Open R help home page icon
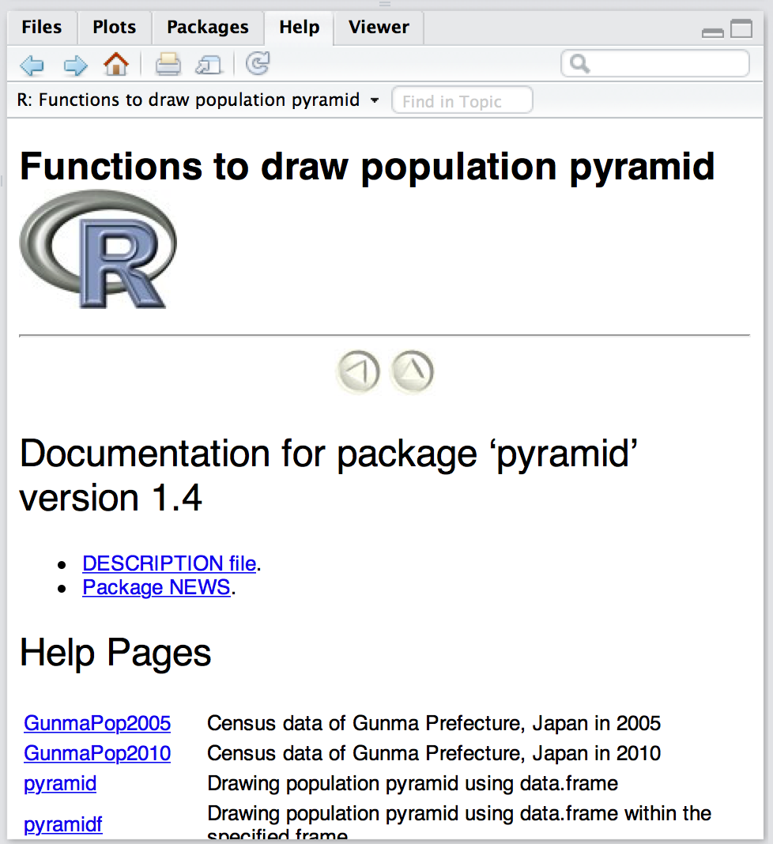 [116, 65]
